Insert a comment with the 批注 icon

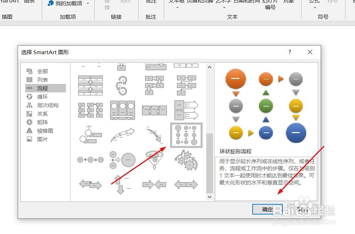[151, 3]
